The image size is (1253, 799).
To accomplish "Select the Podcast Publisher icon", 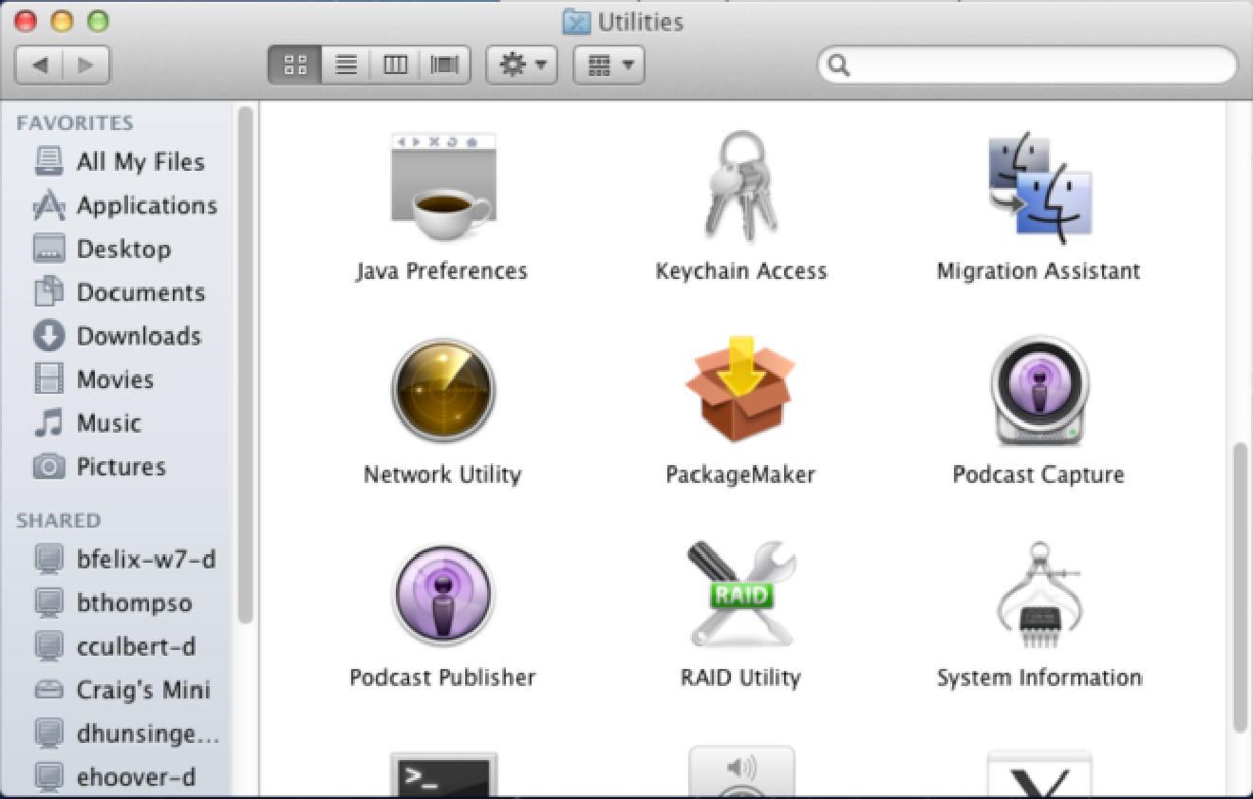I will click(442, 594).
